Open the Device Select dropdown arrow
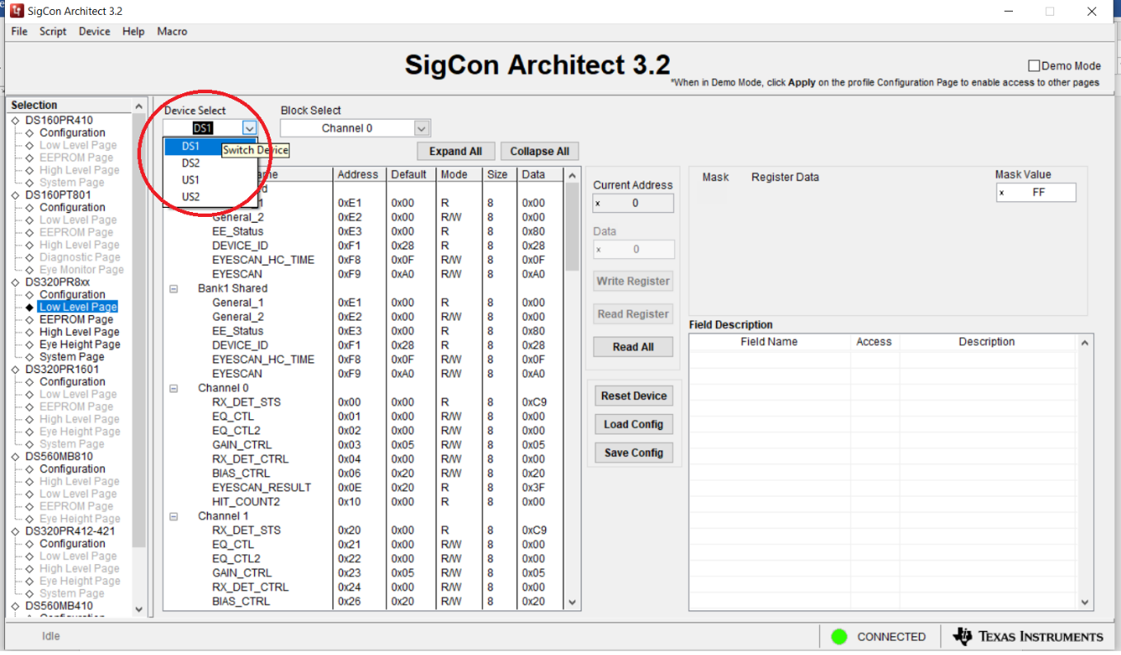1121x655 pixels. (249, 128)
